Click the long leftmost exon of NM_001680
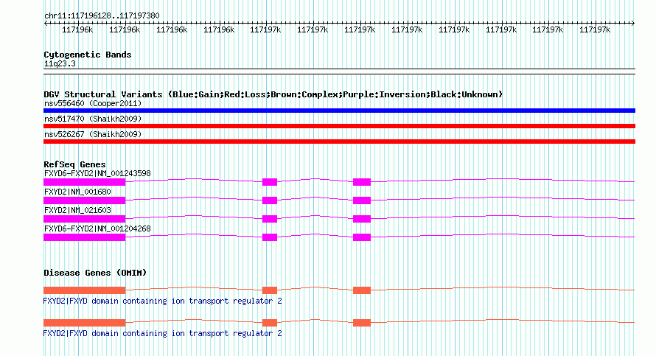 (85, 200)
